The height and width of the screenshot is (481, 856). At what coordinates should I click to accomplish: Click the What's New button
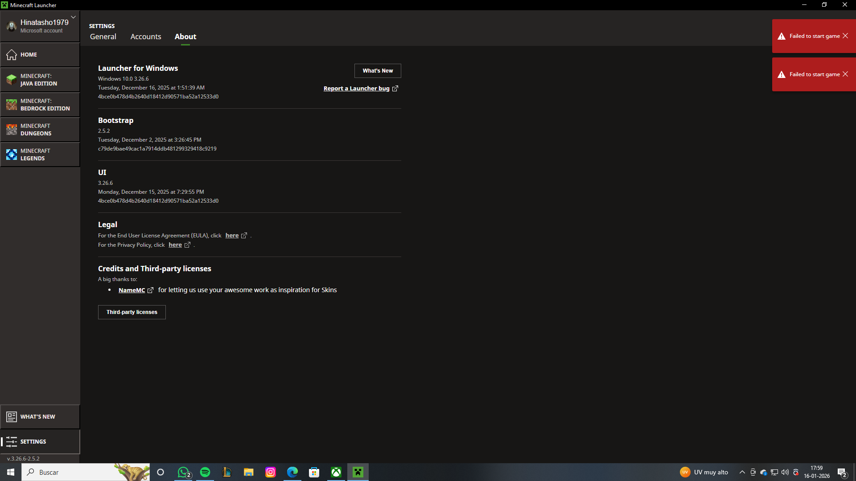tap(378, 71)
